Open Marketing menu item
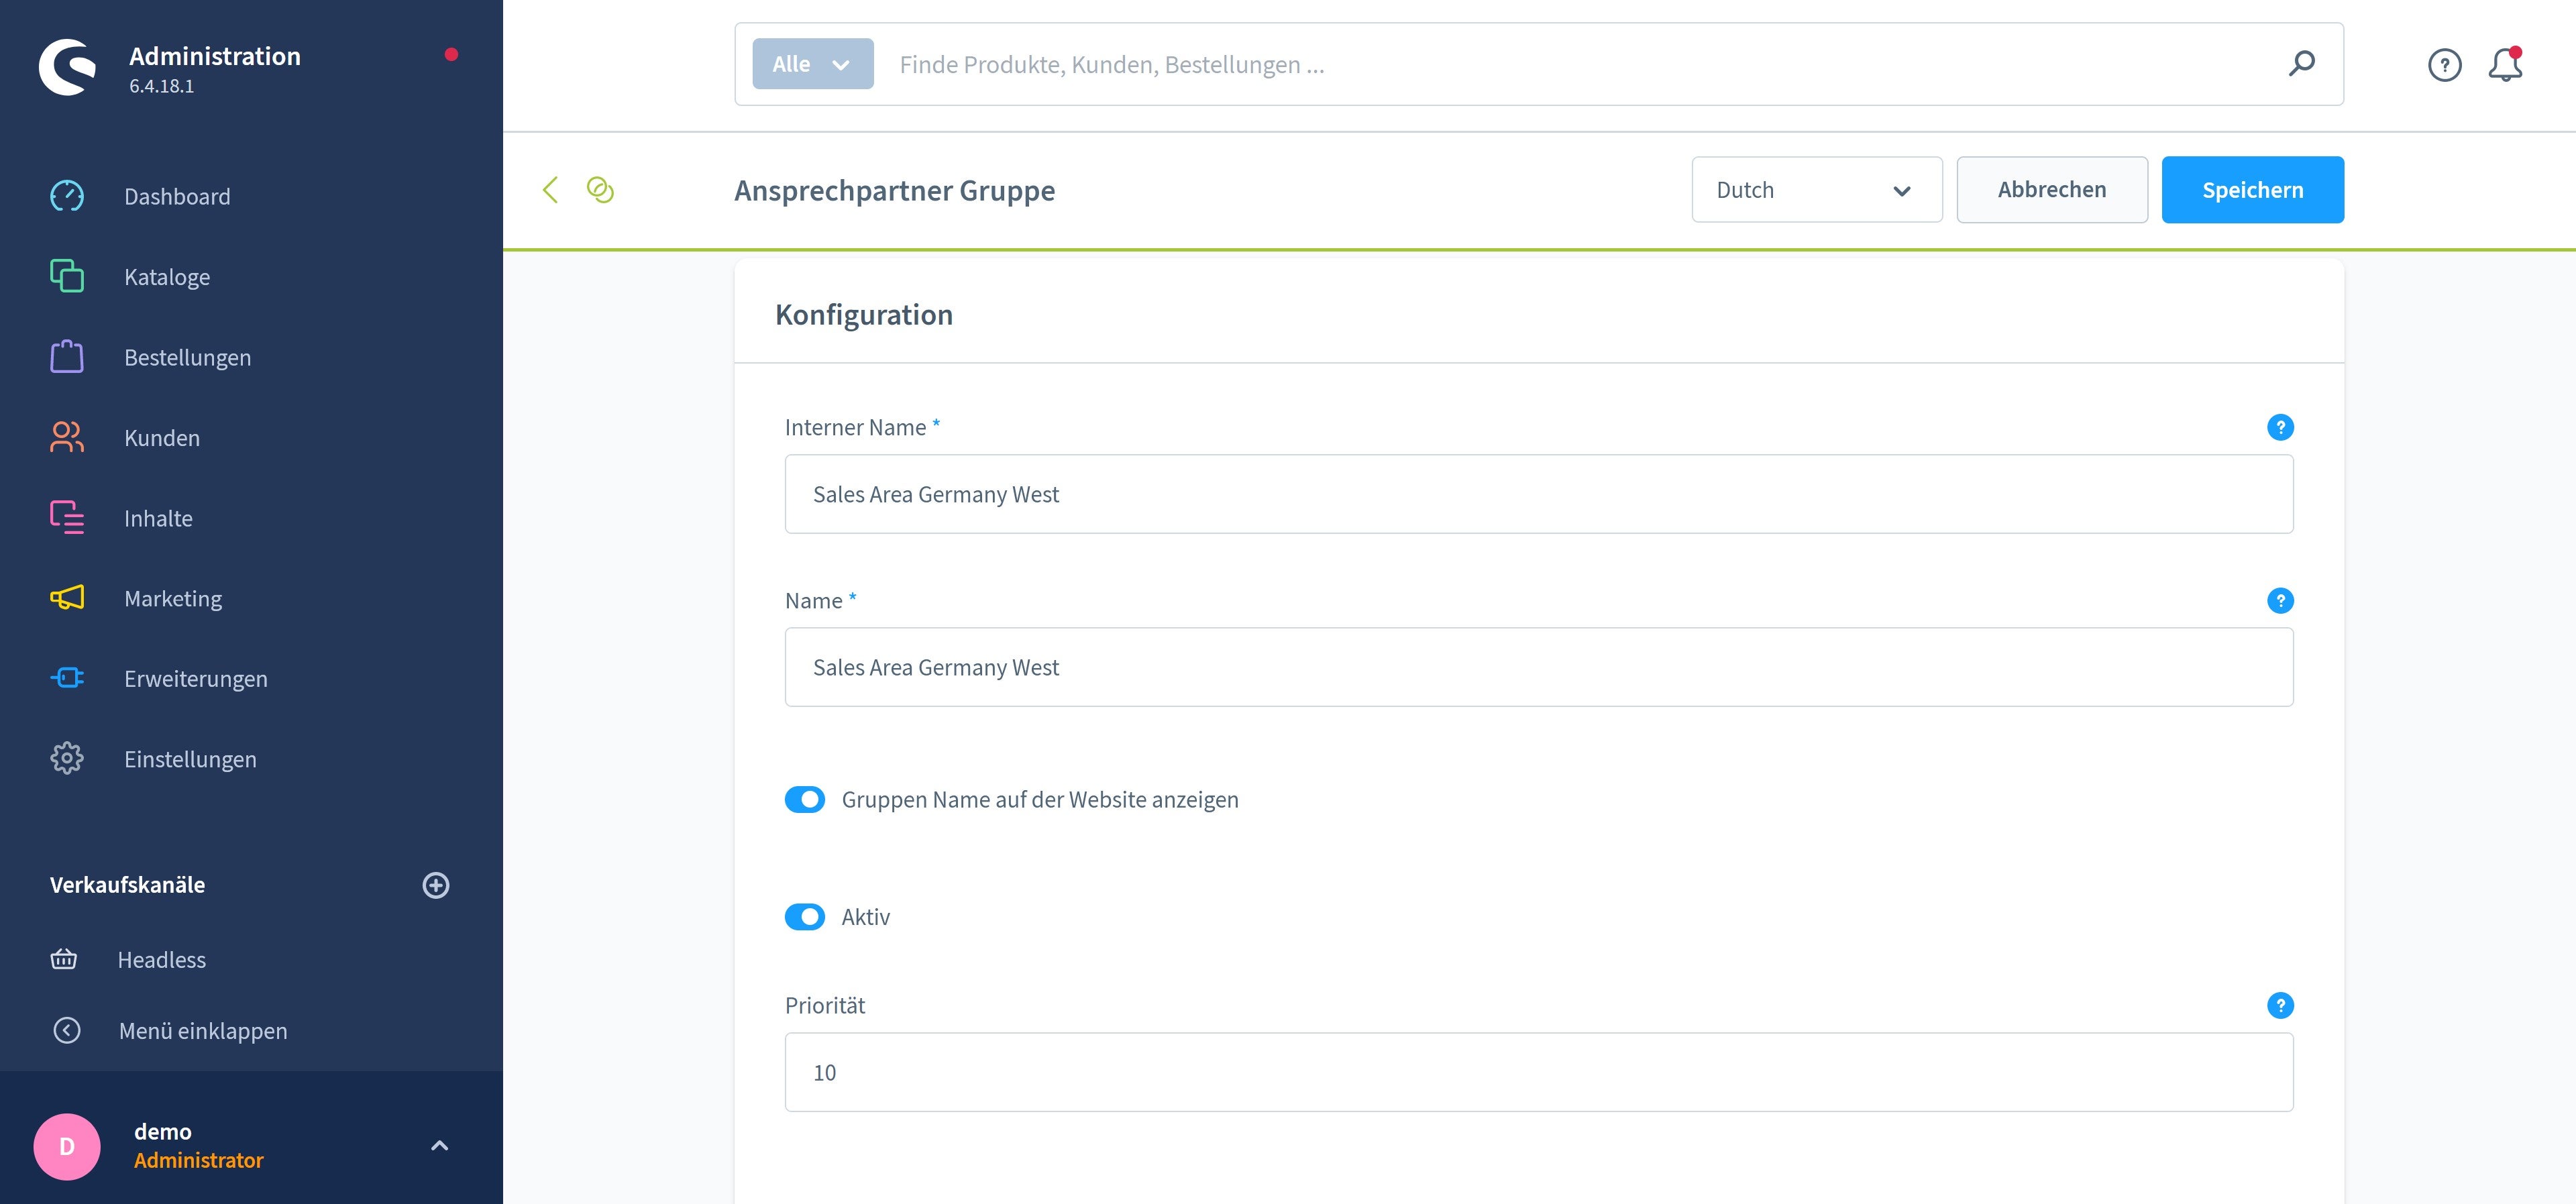The width and height of the screenshot is (2576, 1204). point(250,598)
